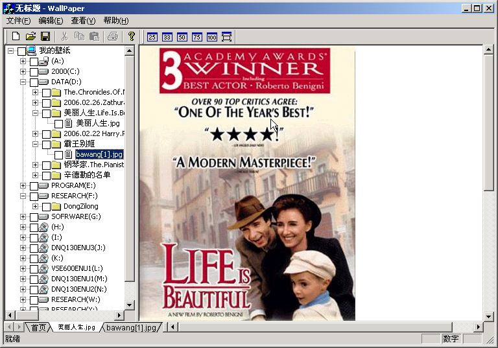Click the 2000(C:) drive icon
The height and width of the screenshot is (348, 498).
coord(43,71)
